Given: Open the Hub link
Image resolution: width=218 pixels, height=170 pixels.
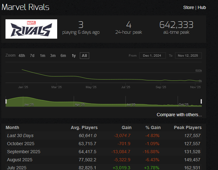Looking at the screenshot, I should [x=202, y=7].
